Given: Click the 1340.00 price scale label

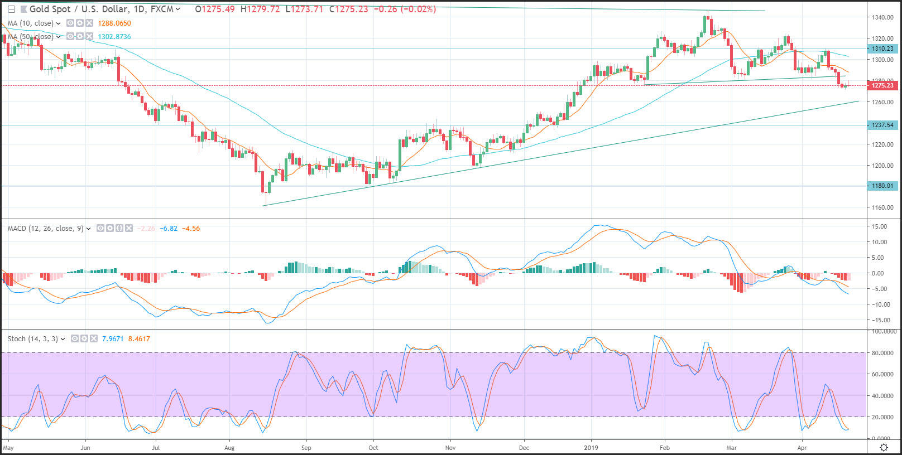Looking at the screenshot, I should [x=883, y=17].
